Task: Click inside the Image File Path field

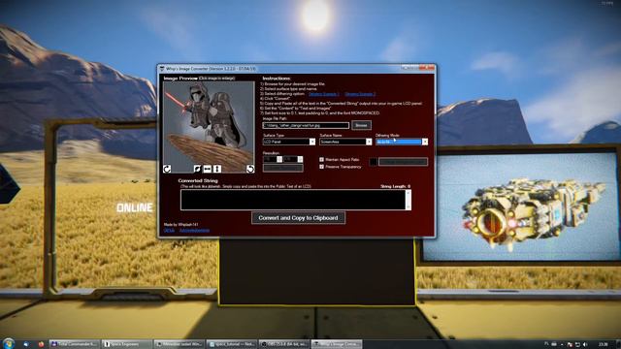Action: pyautogui.click(x=306, y=125)
